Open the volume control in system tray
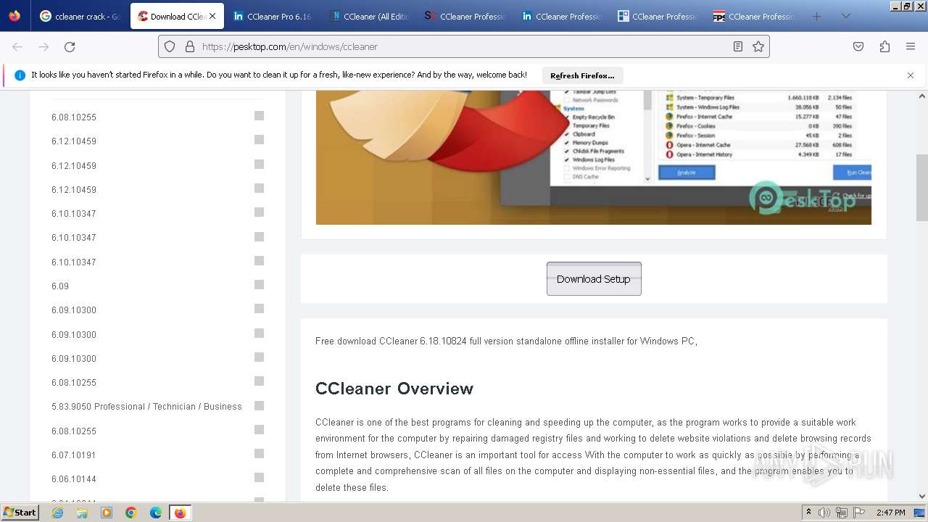The height and width of the screenshot is (522, 928). click(x=824, y=513)
